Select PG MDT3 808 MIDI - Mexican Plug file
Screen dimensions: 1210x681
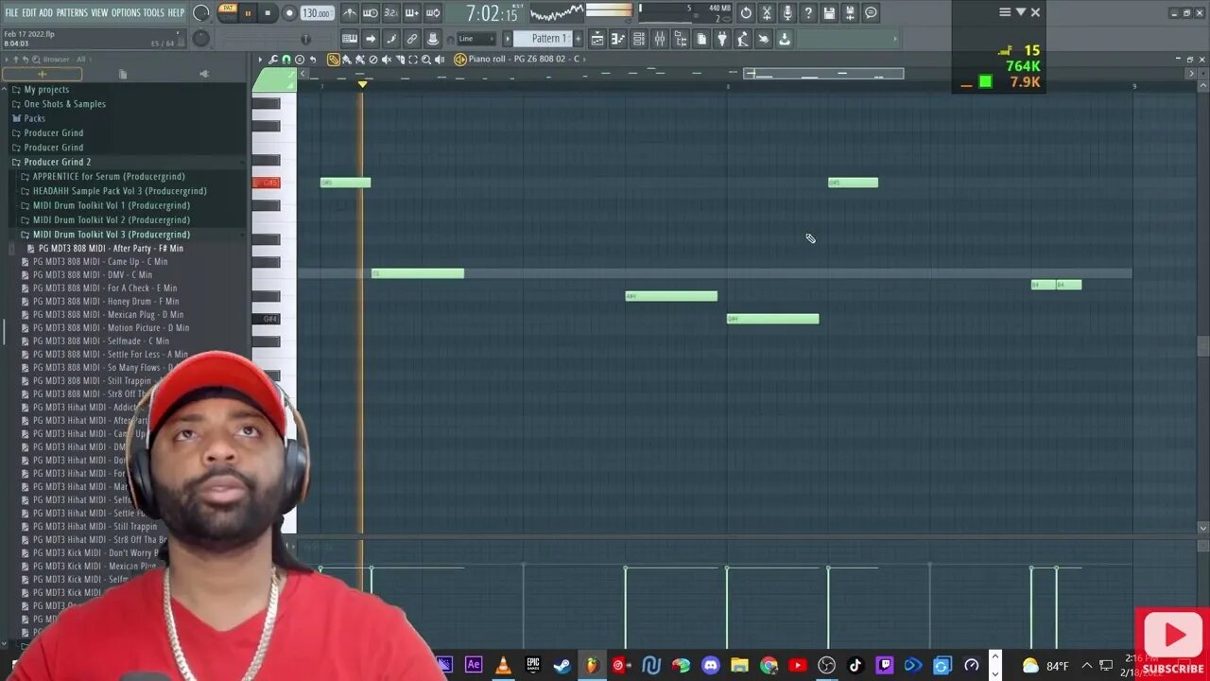pos(108,315)
